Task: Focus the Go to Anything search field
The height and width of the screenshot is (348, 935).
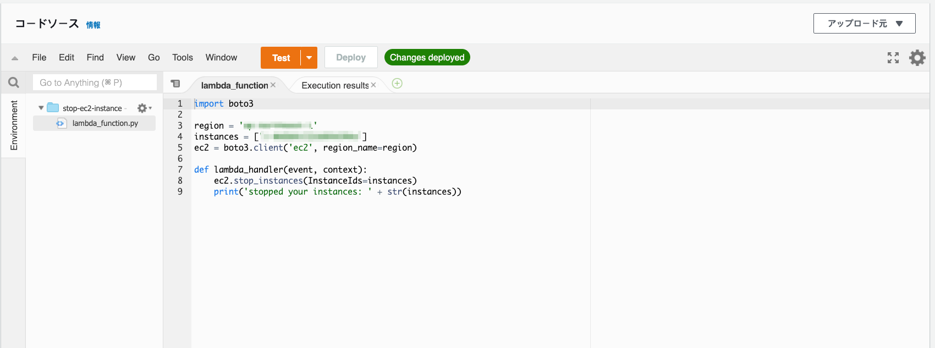Action: coord(95,82)
